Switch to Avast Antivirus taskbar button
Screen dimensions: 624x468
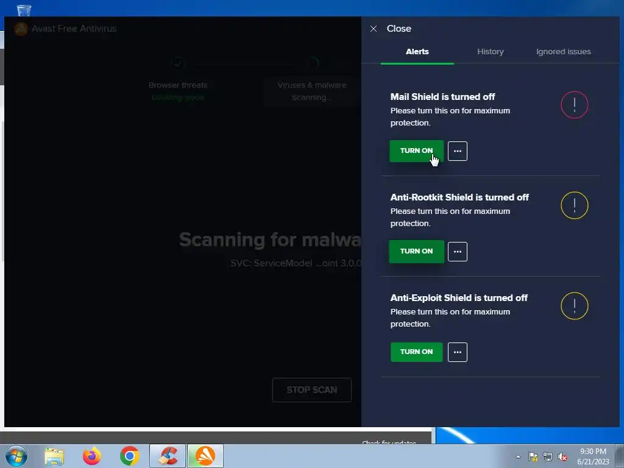[x=205, y=456]
